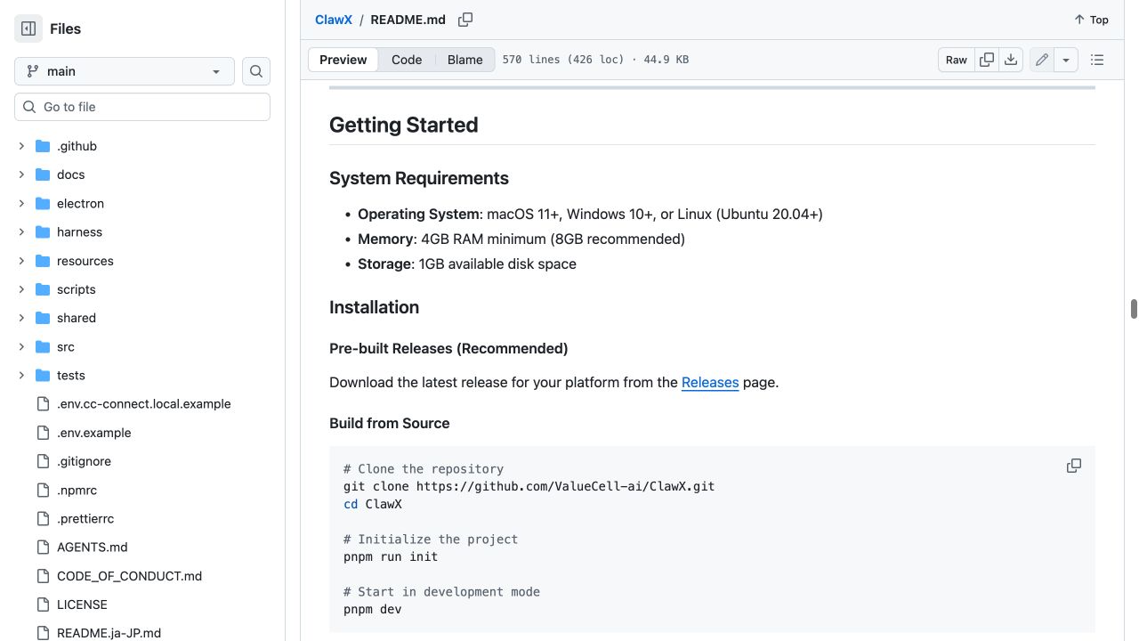Expand the docs folder chevron

point(21,174)
